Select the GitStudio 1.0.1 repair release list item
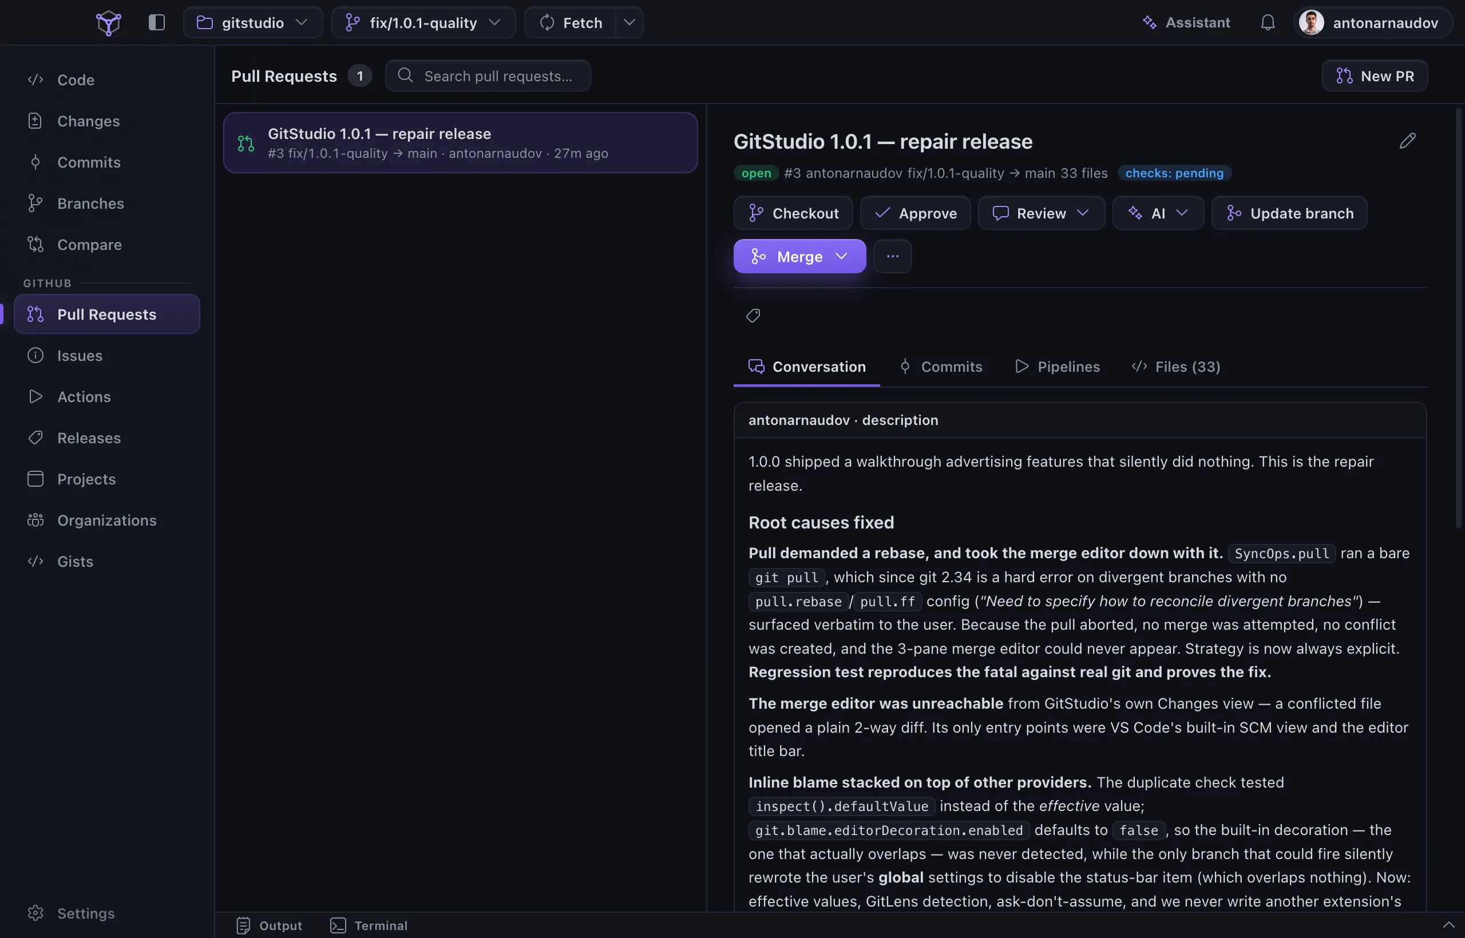Viewport: 1465px width, 938px height. 461,142
